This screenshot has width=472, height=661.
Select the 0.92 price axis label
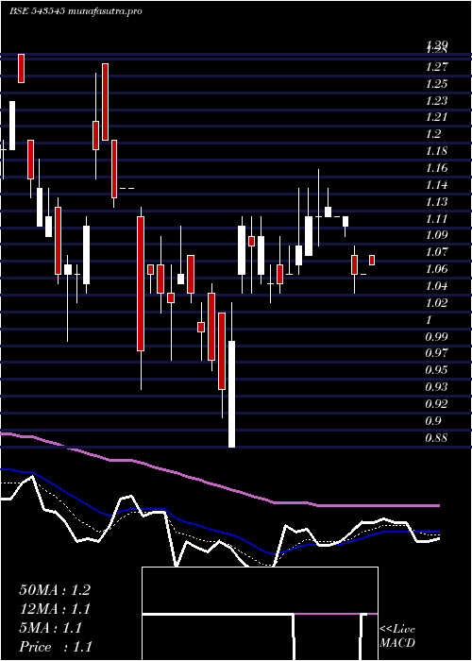436,404
